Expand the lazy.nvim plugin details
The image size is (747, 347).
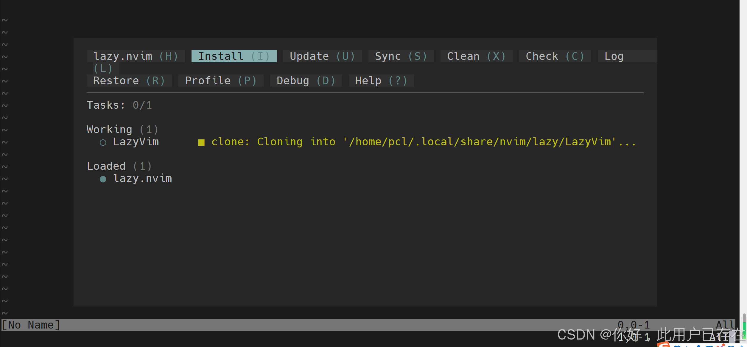142,178
